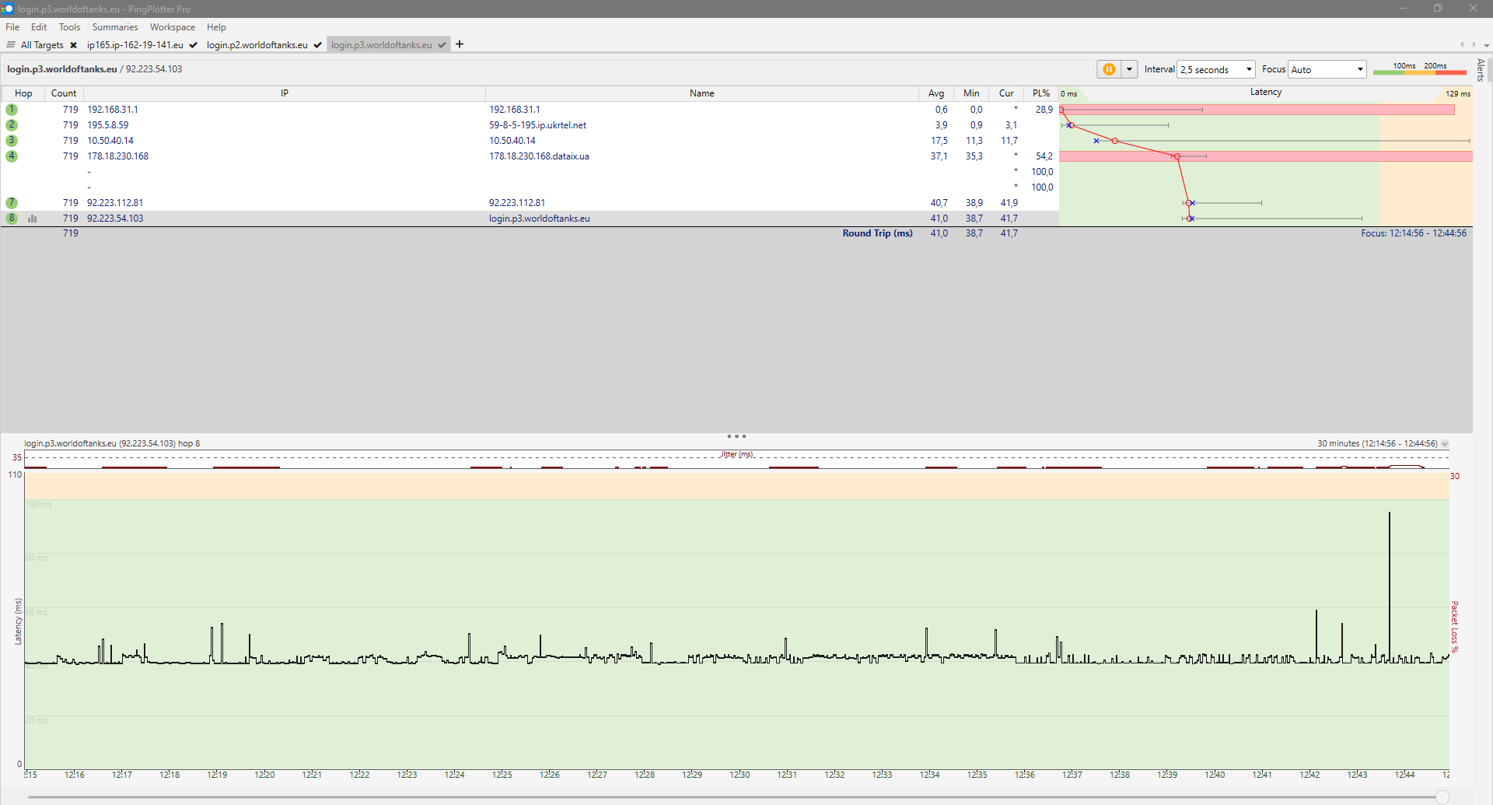Click the bar graph icon on hop 8
Image resolution: width=1493 pixels, height=805 pixels.
tap(33, 219)
